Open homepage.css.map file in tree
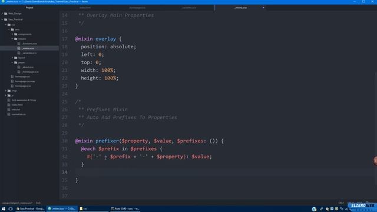Screen dimensions: 377x212 point(25,81)
